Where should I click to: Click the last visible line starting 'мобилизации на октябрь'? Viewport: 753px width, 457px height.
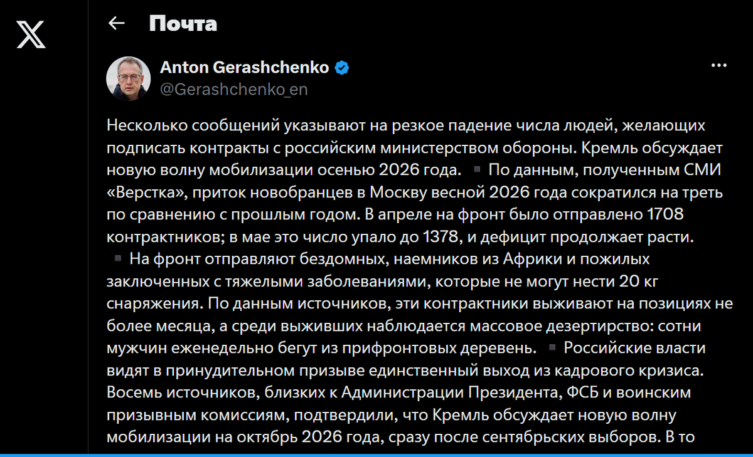[x=400, y=438]
